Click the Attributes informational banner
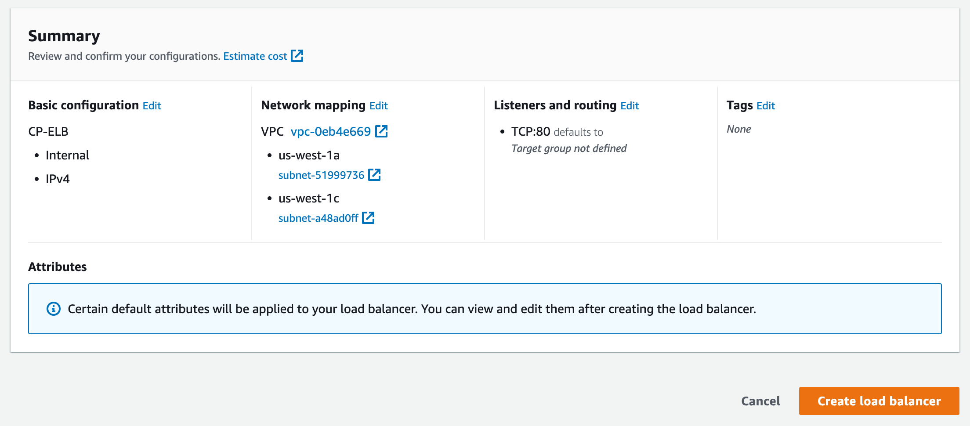 [485, 309]
